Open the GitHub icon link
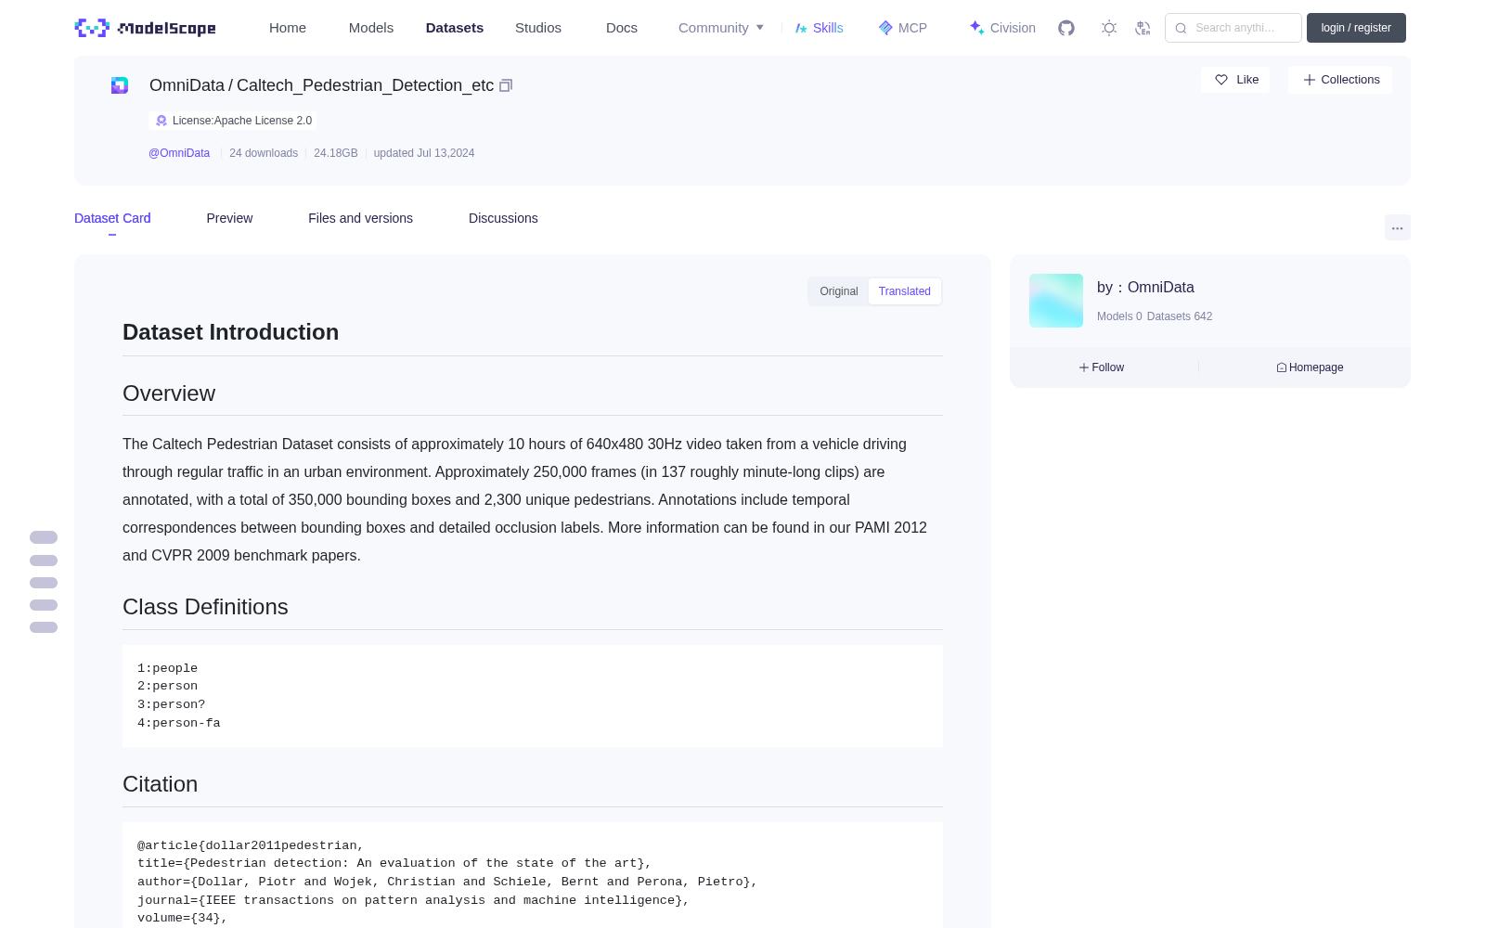 coord(1066,28)
